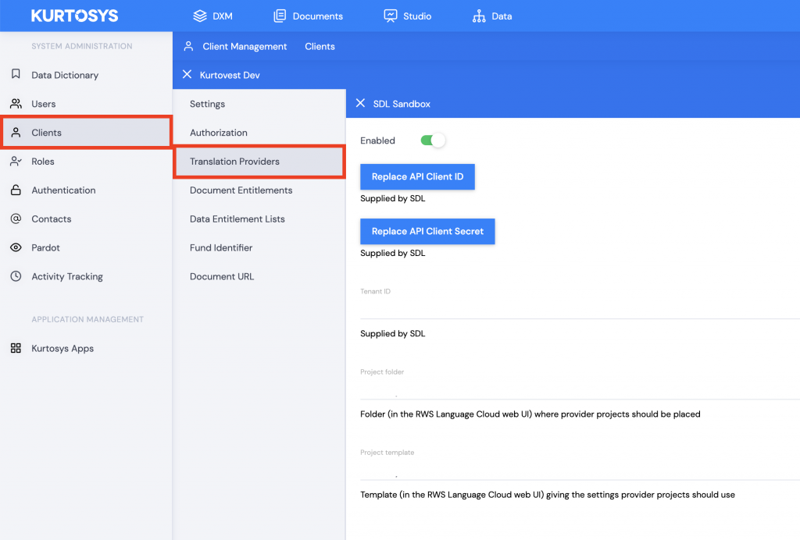Click the 'Folder (in the RWS Language Cloud' description

[x=530, y=414]
